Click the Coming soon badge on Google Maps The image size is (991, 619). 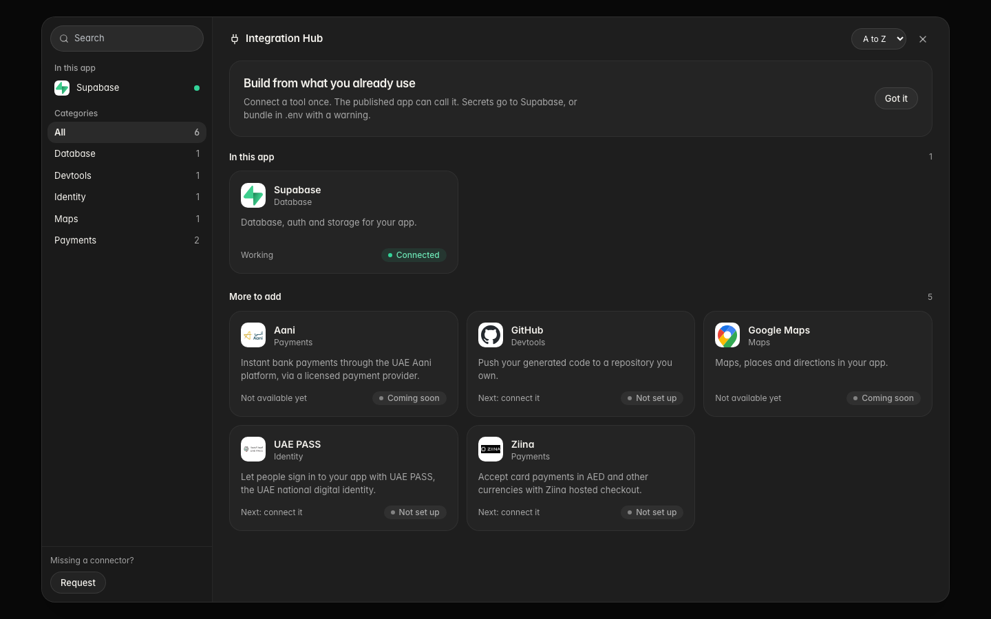[x=884, y=398]
